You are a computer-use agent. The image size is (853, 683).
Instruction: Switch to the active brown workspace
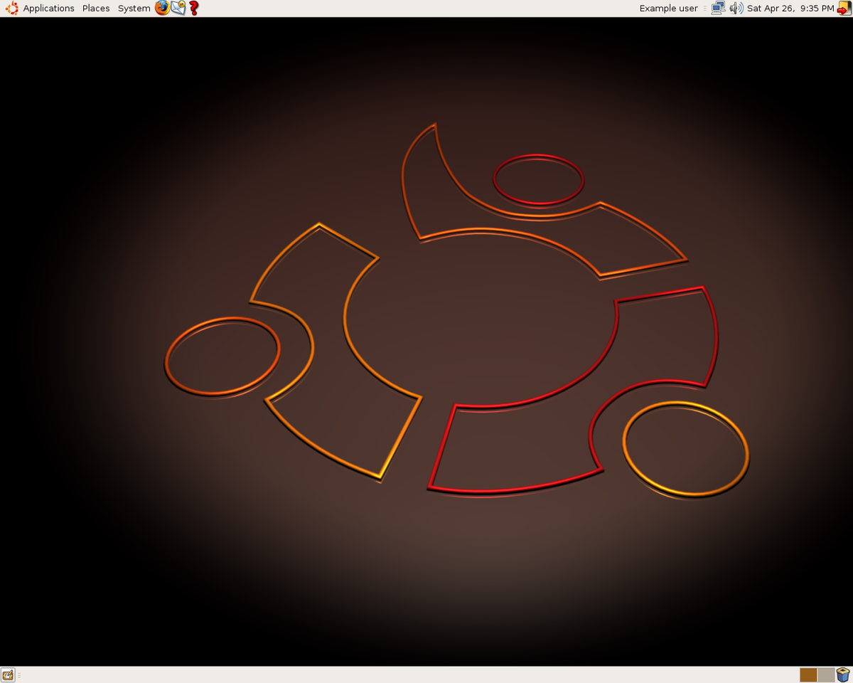(808, 674)
